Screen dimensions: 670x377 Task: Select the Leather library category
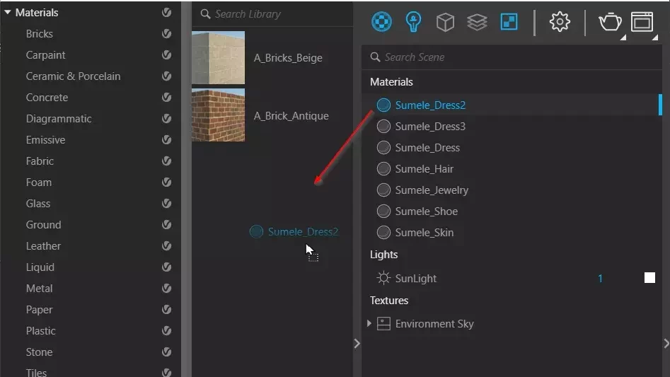point(43,246)
